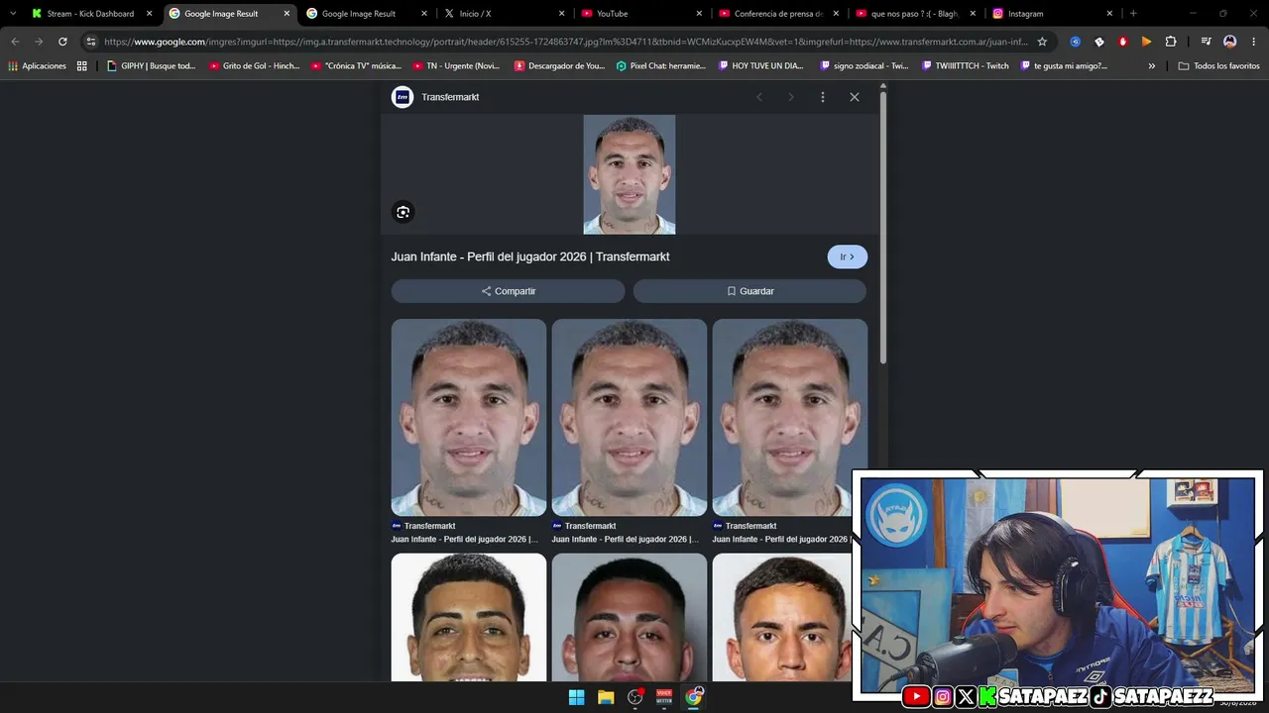Open the third related Transfermarkt portrait thumbnail
This screenshot has height=713, width=1269.
[790, 417]
